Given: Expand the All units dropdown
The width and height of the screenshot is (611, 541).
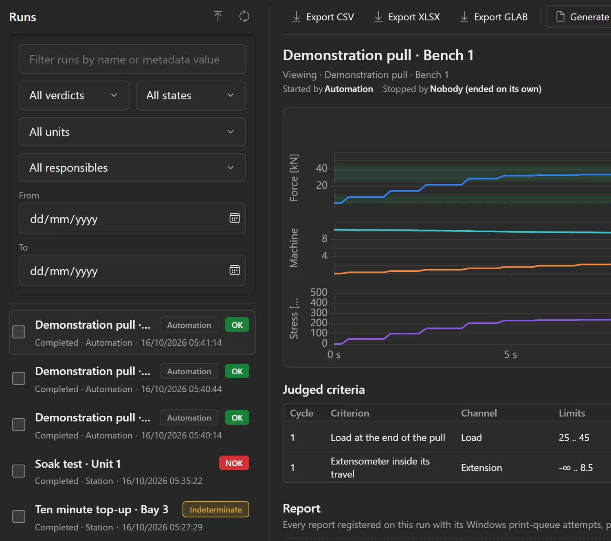Looking at the screenshot, I should coord(132,132).
